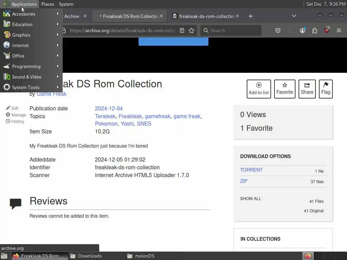Open the System Tools submenu
This screenshot has height=260, width=347.
31,87
